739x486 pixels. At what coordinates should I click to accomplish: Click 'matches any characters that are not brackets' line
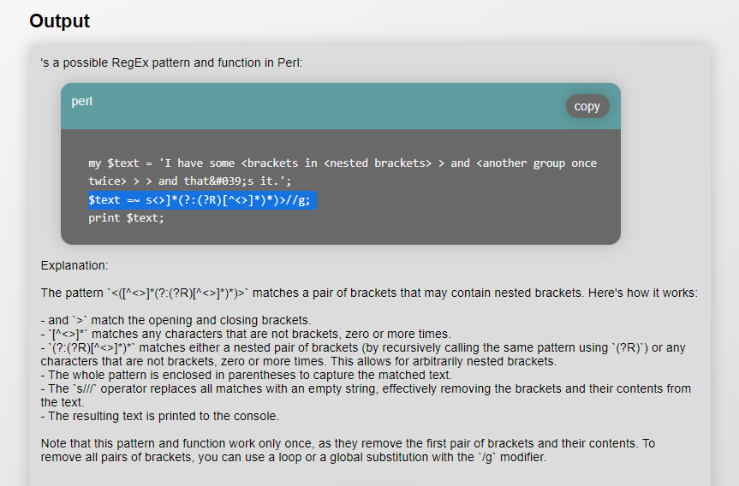246,334
